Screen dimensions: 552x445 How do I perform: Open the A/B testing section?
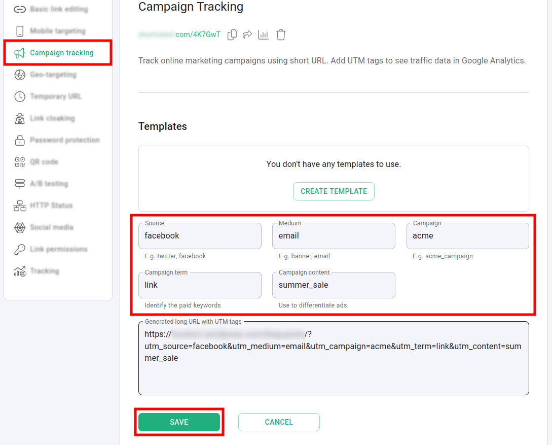coord(49,184)
